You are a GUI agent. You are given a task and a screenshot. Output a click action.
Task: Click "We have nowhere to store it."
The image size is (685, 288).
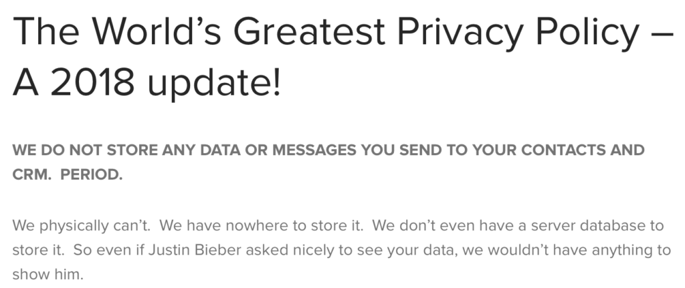pyautogui.click(x=262, y=226)
